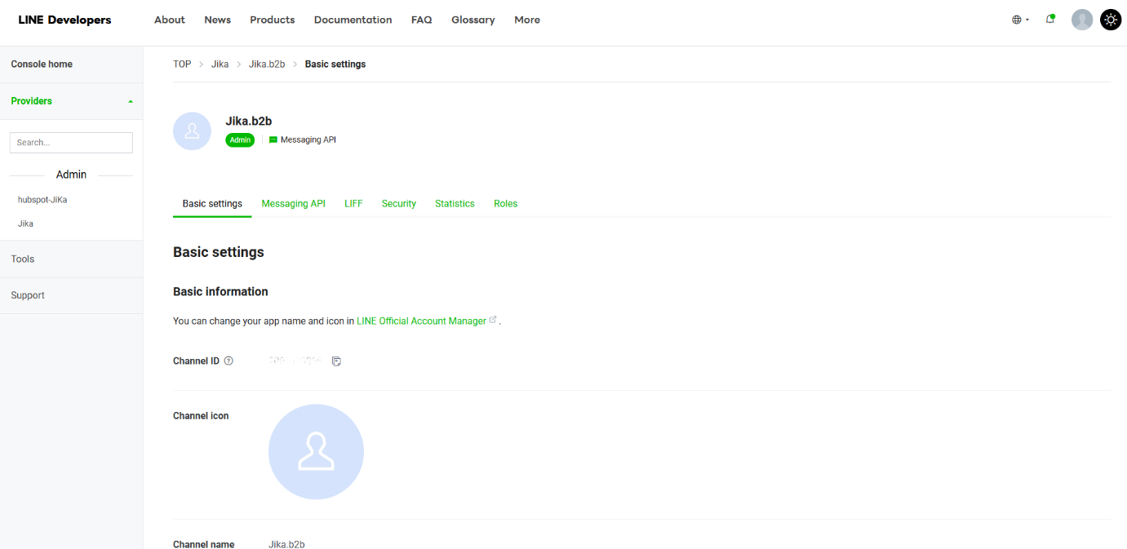The image size is (1127, 549).
Task: Select the Jika provider in sidebar
Action: (25, 224)
